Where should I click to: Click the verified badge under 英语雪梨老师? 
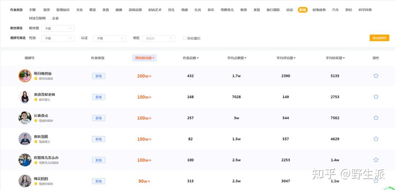click(36, 100)
